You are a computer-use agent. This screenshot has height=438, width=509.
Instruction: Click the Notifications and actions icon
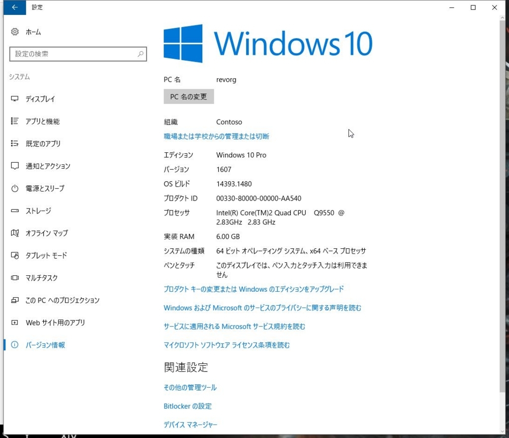(x=14, y=166)
